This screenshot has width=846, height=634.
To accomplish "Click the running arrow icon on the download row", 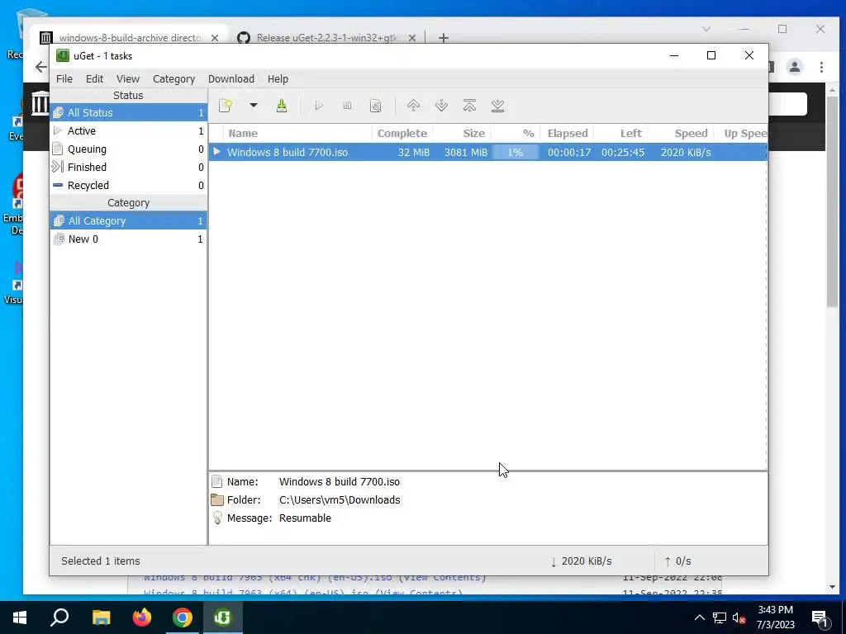I will 216,152.
